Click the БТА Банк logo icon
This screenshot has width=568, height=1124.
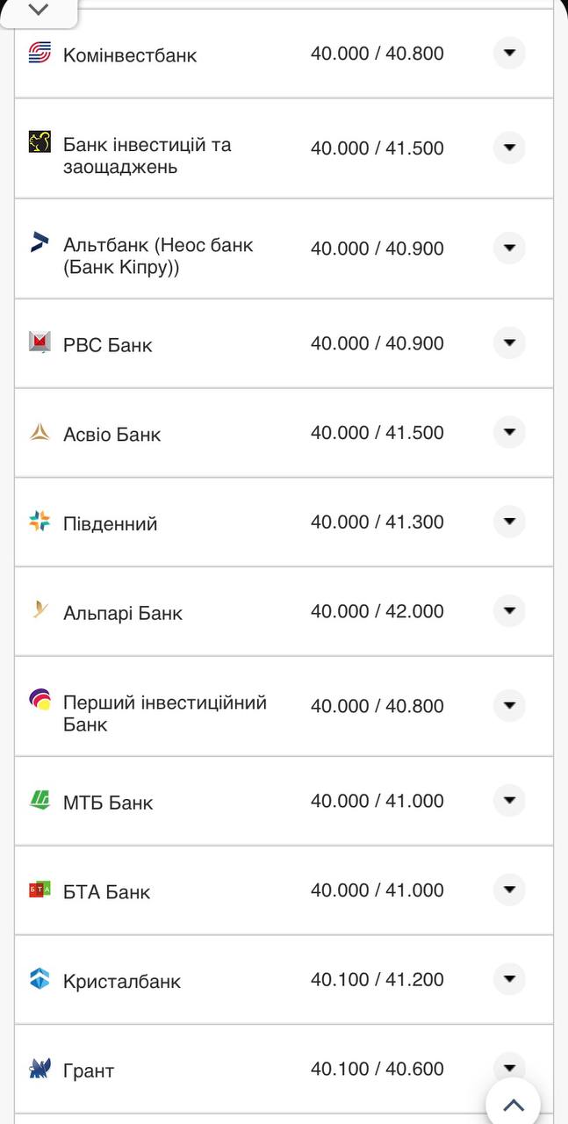point(40,890)
